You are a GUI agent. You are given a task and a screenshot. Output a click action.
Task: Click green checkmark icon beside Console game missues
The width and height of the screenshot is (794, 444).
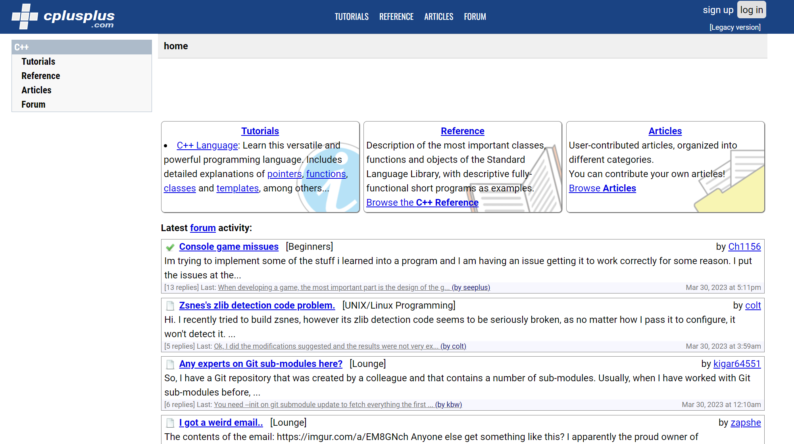(x=170, y=247)
